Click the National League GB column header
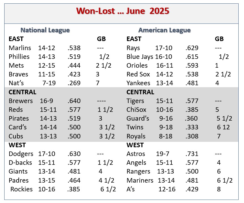The width and height of the screenshot is (244, 203). (101, 39)
